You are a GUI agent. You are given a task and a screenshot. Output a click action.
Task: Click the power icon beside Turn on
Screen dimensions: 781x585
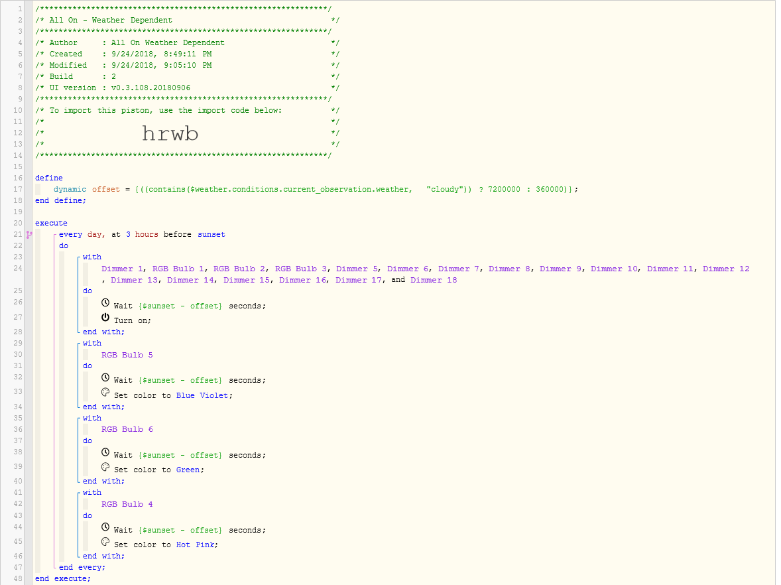coord(105,318)
